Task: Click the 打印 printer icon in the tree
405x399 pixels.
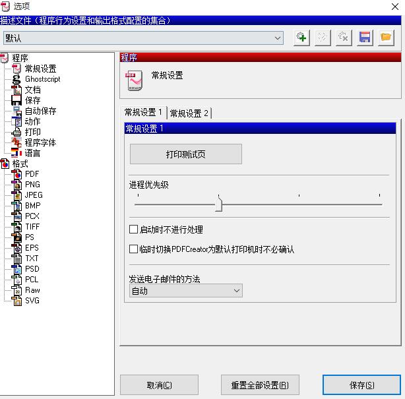Action: tap(16, 132)
